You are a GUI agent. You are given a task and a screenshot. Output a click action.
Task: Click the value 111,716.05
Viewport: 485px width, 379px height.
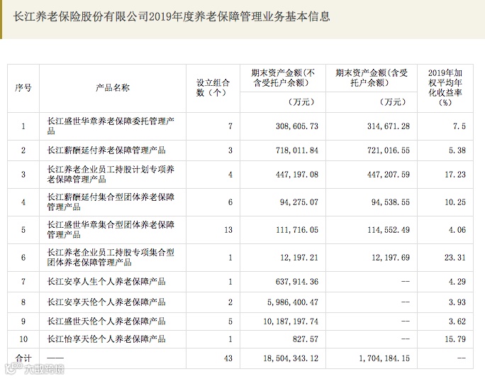(x=297, y=230)
